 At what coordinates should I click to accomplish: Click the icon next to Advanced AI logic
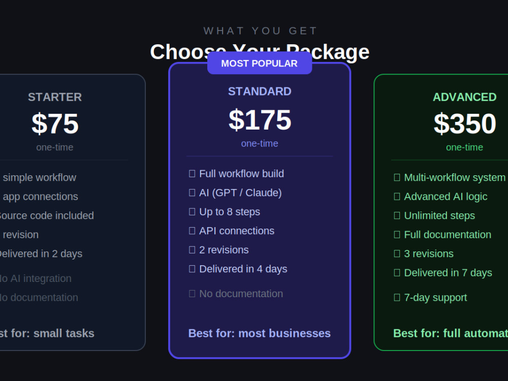point(397,197)
